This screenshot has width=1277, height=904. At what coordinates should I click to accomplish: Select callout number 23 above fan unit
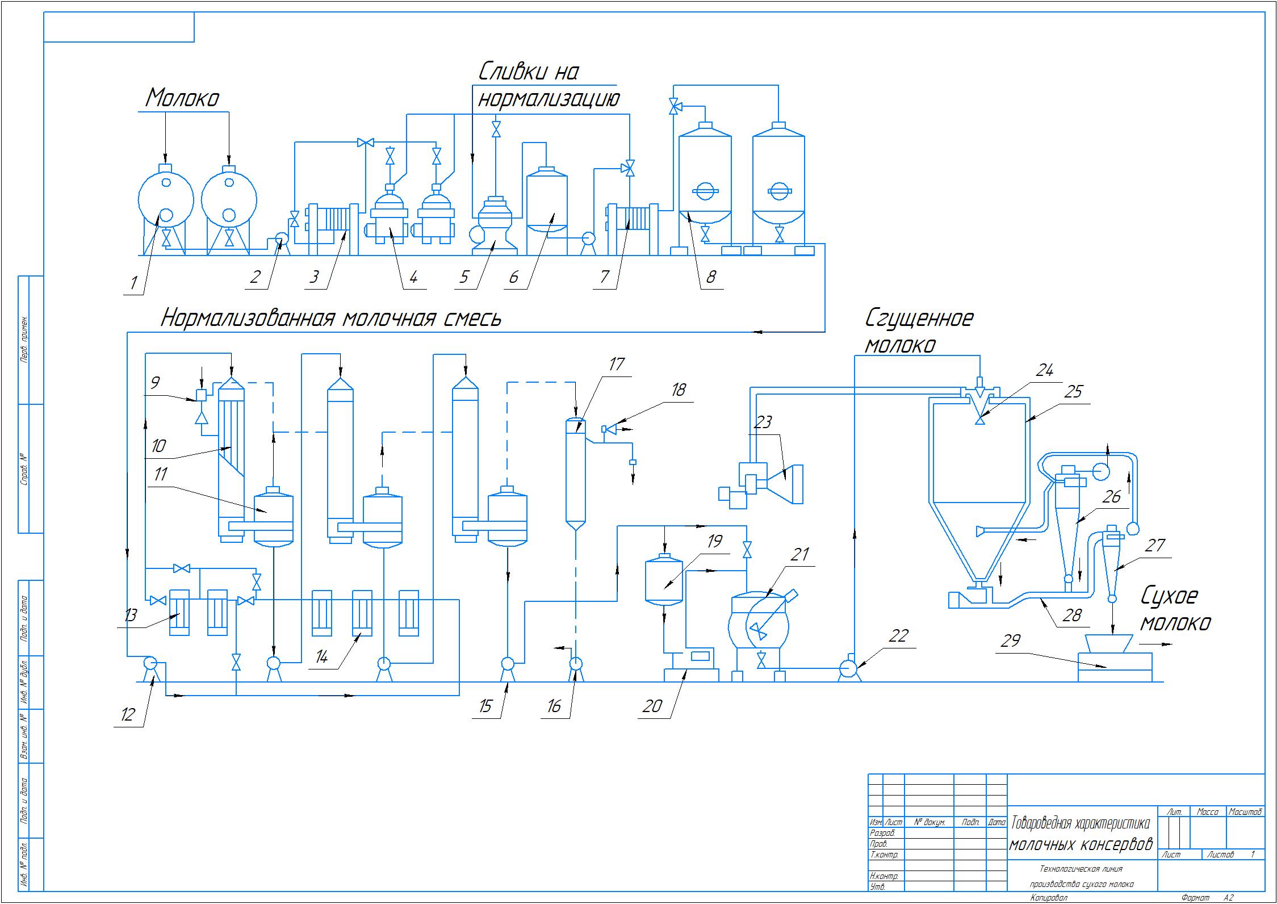coord(764,422)
